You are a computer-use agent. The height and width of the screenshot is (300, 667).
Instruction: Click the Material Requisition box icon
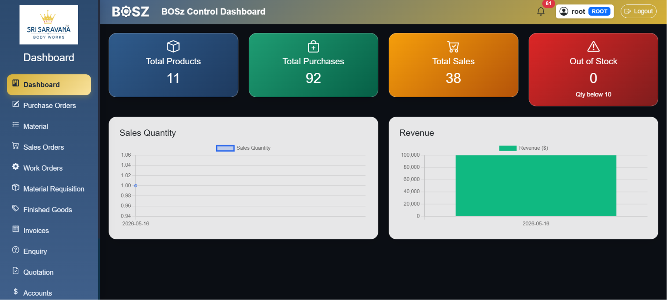[x=16, y=188]
